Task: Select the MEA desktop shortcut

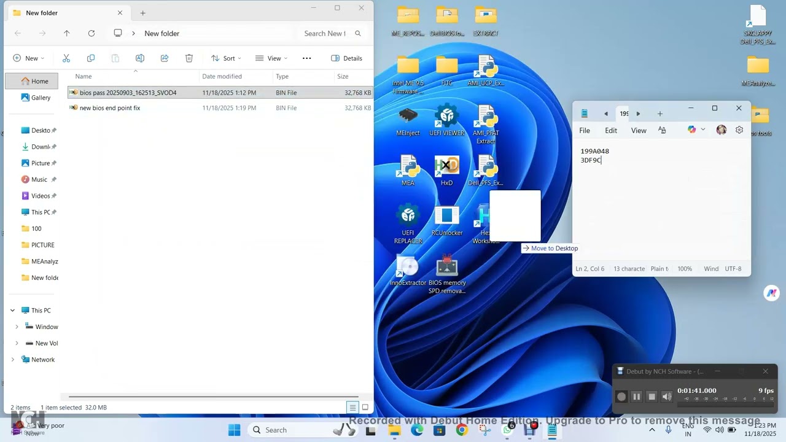Action: click(408, 171)
